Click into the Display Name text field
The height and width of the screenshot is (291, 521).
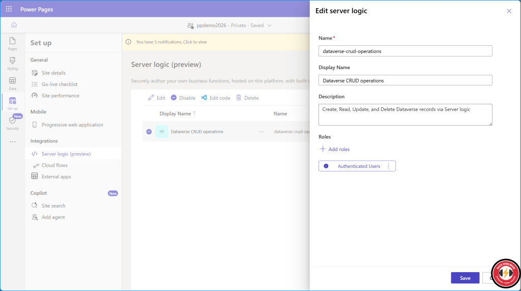coord(405,80)
